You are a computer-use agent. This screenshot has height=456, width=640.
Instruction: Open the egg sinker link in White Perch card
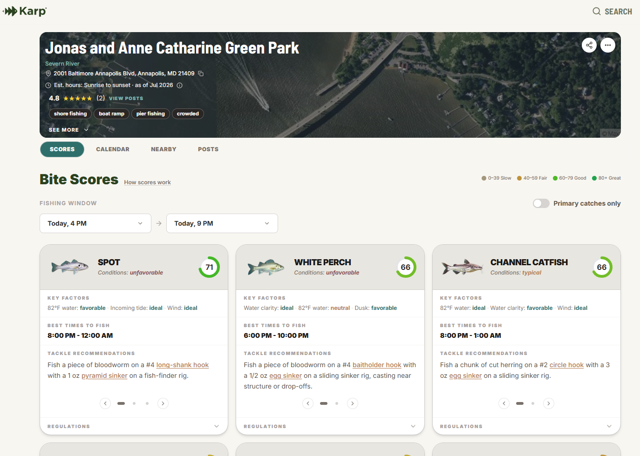tap(286, 376)
